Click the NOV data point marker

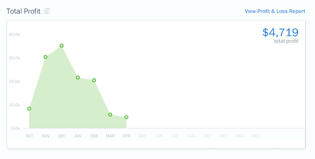[x=45, y=57]
